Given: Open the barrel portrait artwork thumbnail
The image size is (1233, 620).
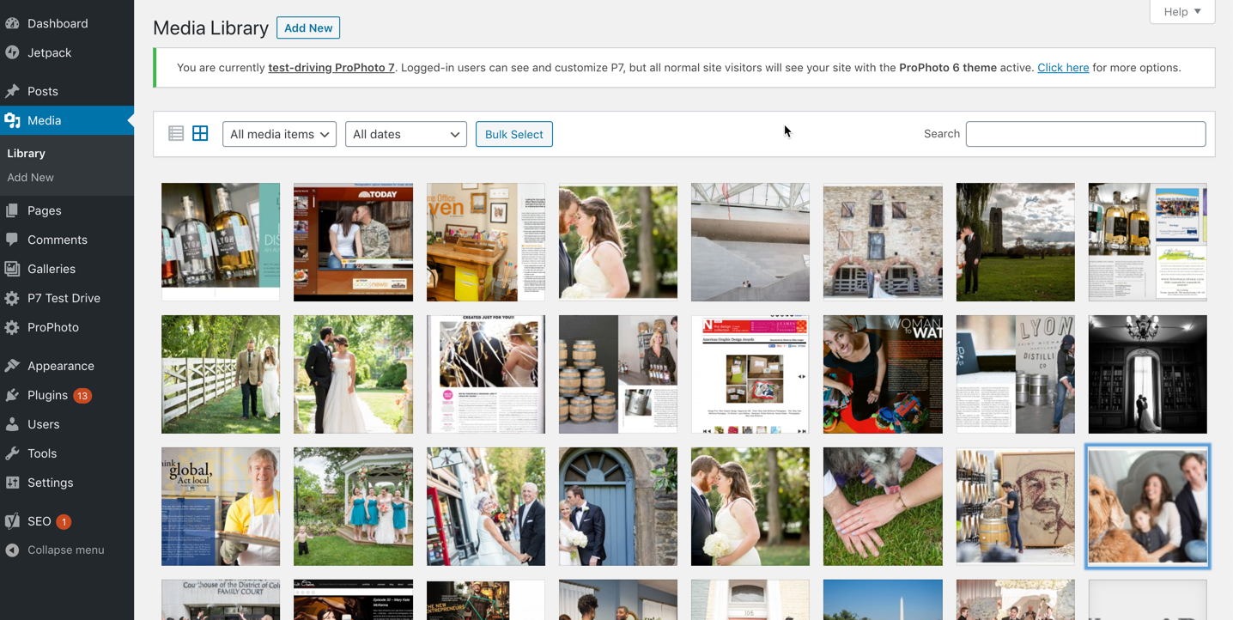Looking at the screenshot, I should (1016, 507).
